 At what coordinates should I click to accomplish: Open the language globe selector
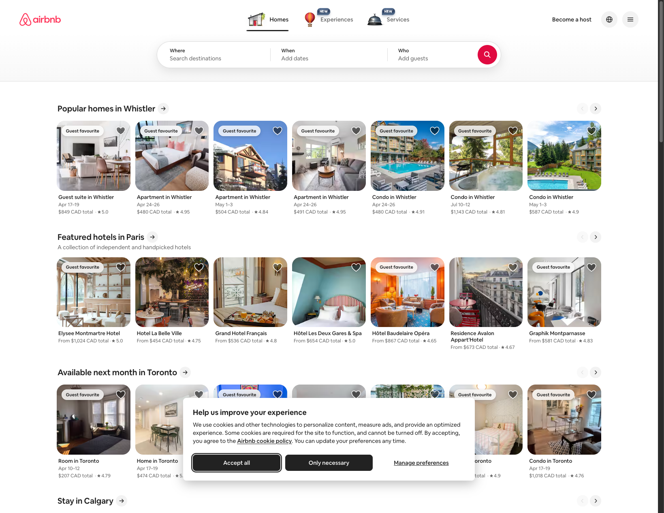pos(609,19)
